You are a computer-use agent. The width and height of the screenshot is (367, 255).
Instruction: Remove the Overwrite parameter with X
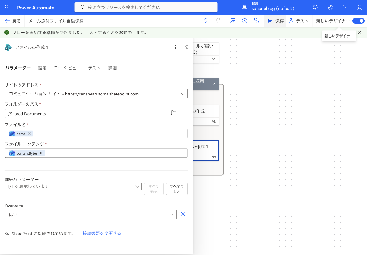click(183, 214)
